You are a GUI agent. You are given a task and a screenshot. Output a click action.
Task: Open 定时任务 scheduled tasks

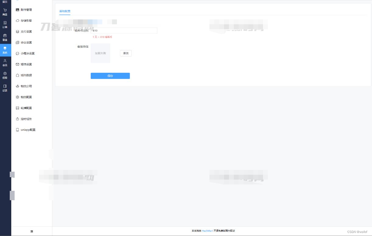coord(26,119)
